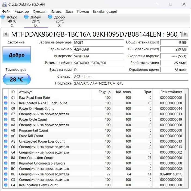Image resolution: width=191 pixels, height=191 pixels.
Task: Click power on count value 25 пъти
Action: 174,63
